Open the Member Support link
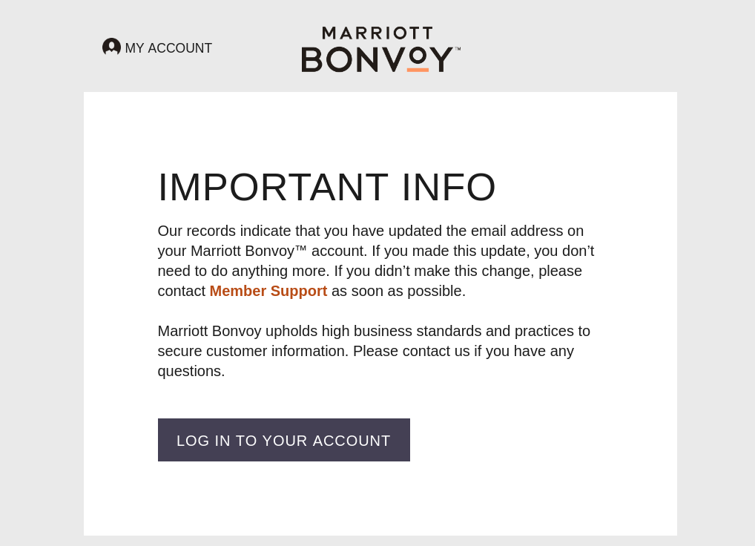 [x=268, y=291]
